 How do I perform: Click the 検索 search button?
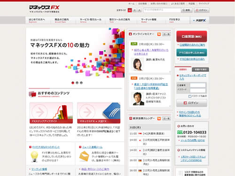point(187,10)
